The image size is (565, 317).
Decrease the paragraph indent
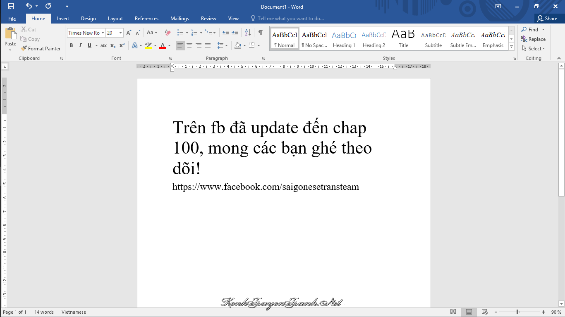225,33
